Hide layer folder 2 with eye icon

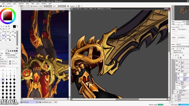[177, 65]
